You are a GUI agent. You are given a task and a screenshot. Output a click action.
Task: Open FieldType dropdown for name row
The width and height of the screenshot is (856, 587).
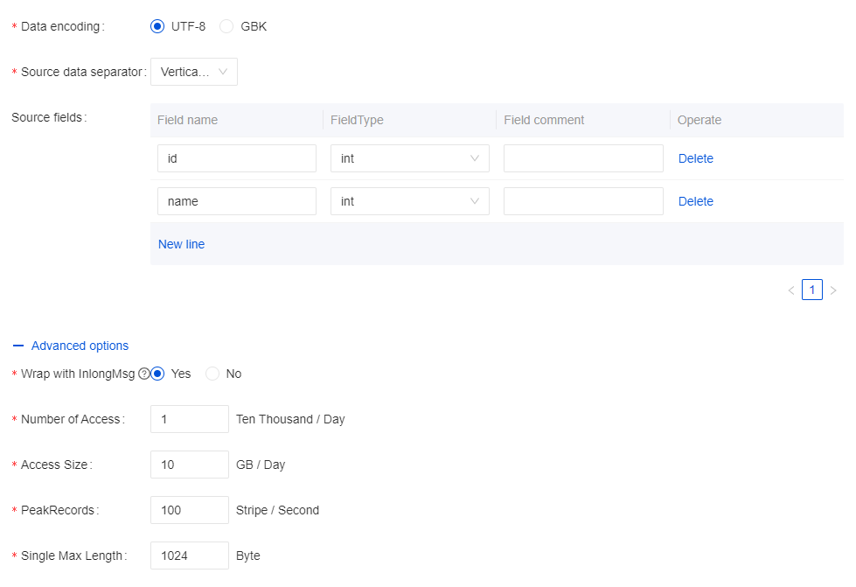click(409, 201)
